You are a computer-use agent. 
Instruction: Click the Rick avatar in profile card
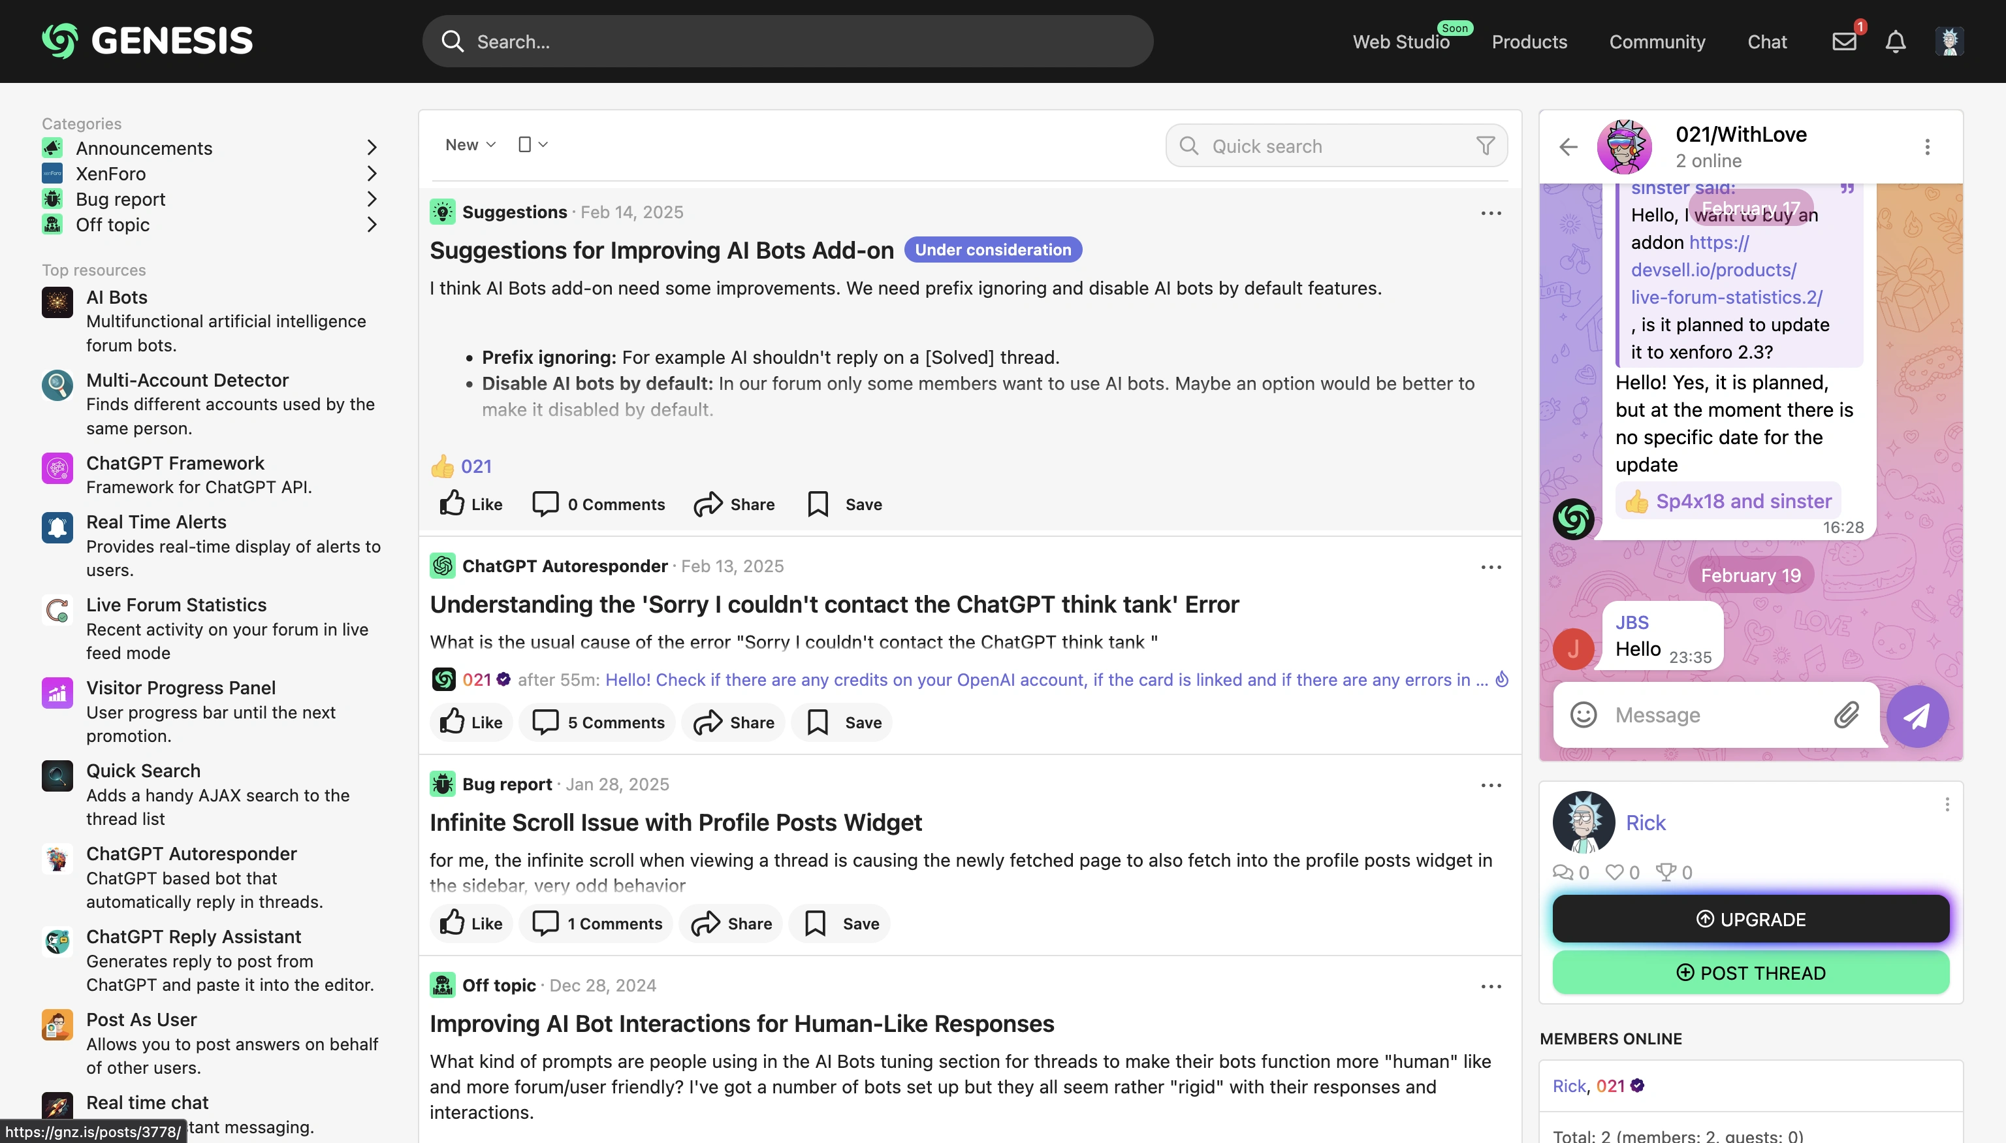click(x=1583, y=822)
